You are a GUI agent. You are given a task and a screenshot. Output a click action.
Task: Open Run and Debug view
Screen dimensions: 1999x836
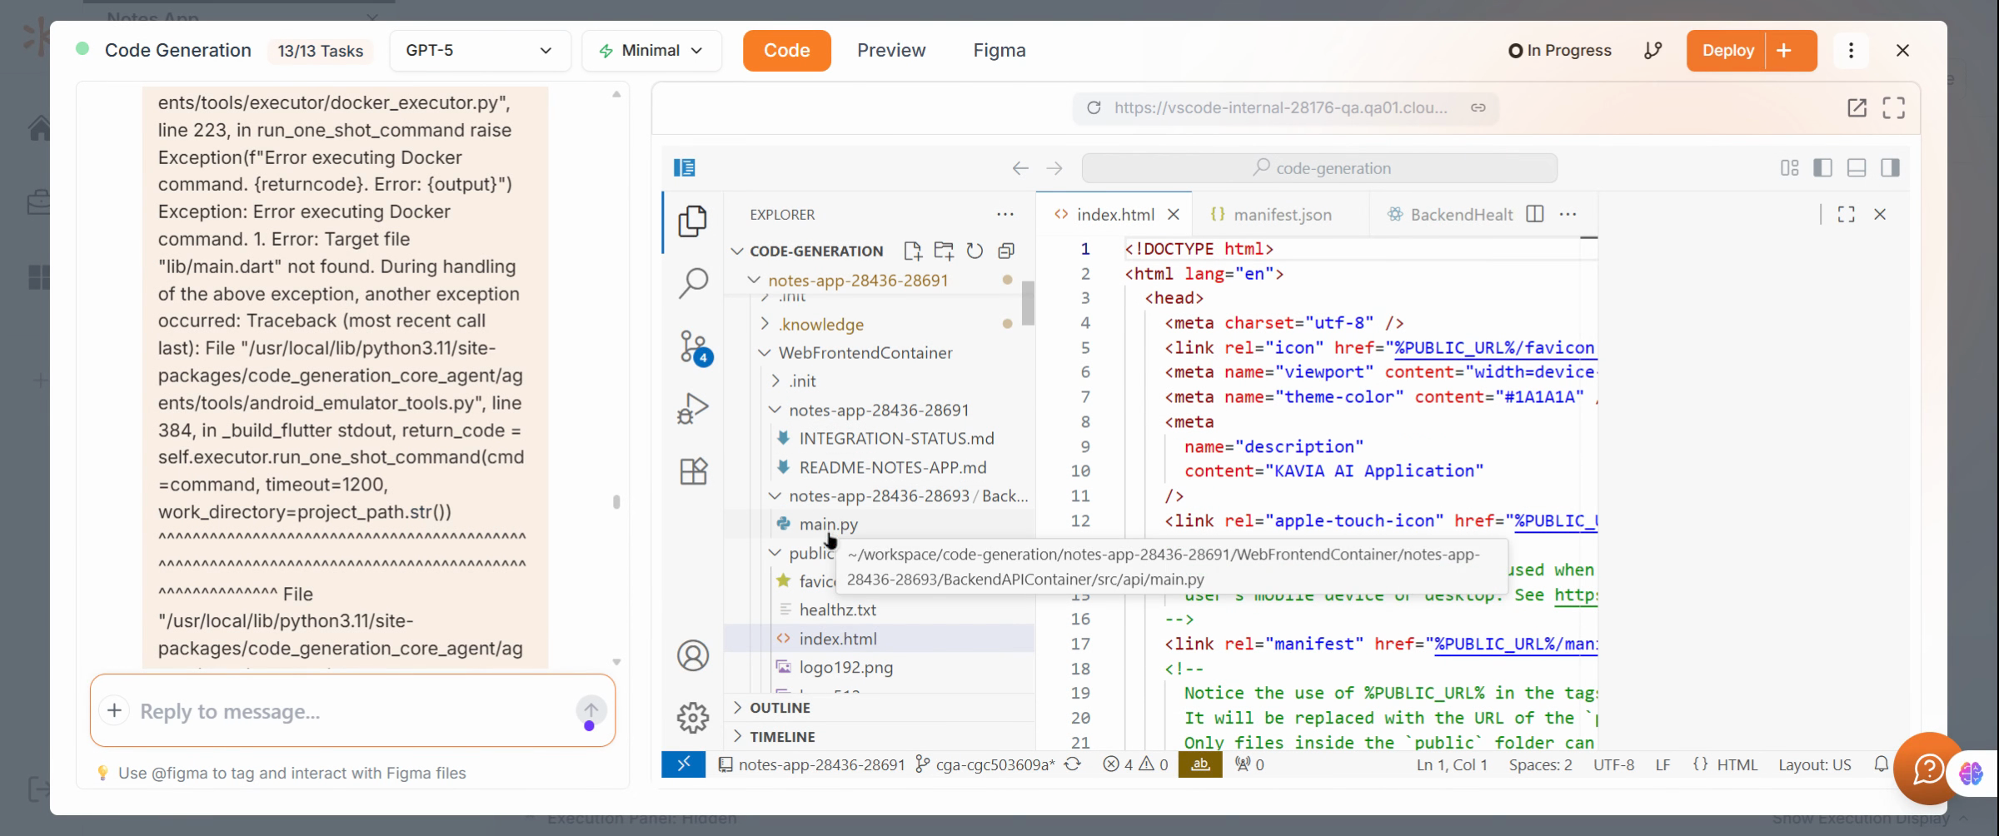[692, 408]
